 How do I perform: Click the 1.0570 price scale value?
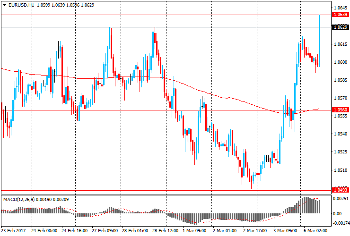[x=341, y=98]
